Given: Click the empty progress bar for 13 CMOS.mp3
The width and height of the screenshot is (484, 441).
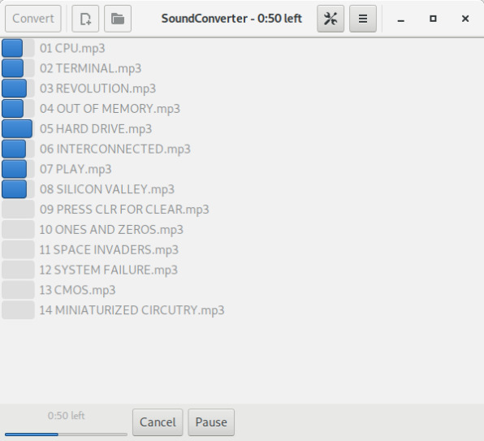Looking at the screenshot, I should click(18, 290).
